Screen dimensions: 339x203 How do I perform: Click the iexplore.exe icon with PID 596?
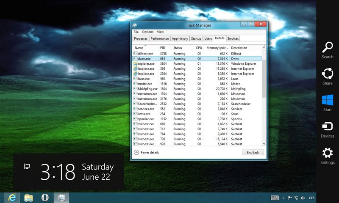point(135,69)
